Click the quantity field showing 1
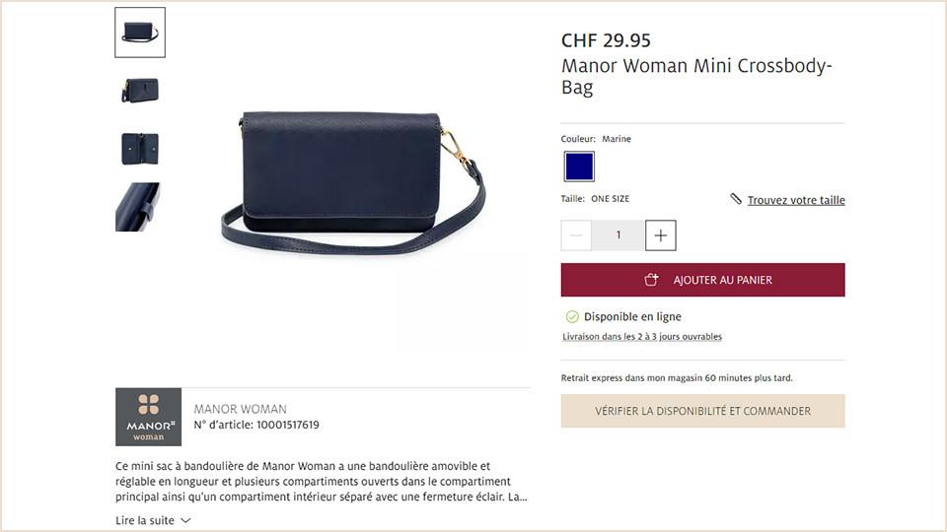Screen dimensions: 947x532 tap(618, 235)
